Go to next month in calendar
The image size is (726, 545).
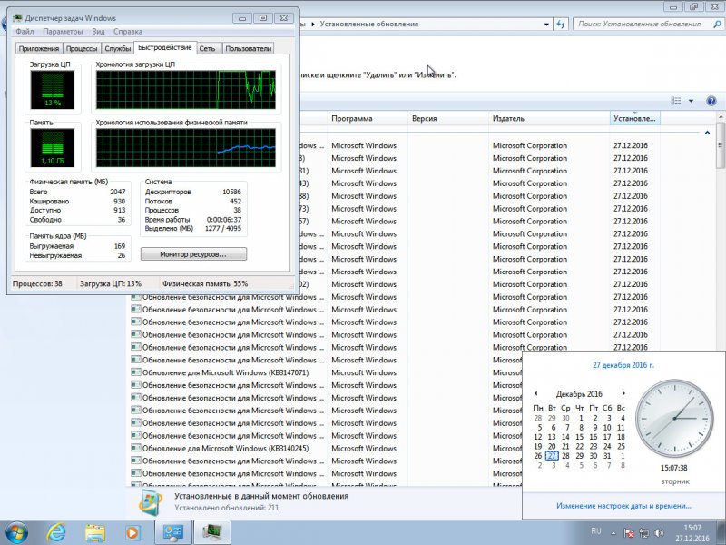coord(623,393)
